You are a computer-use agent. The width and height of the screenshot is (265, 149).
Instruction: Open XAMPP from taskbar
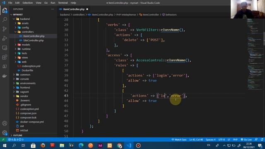(x=109, y=145)
